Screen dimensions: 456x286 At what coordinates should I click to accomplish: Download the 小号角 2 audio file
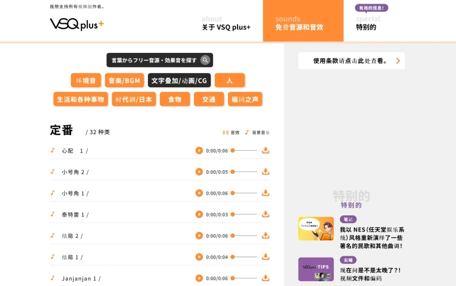[x=265, y=171]
